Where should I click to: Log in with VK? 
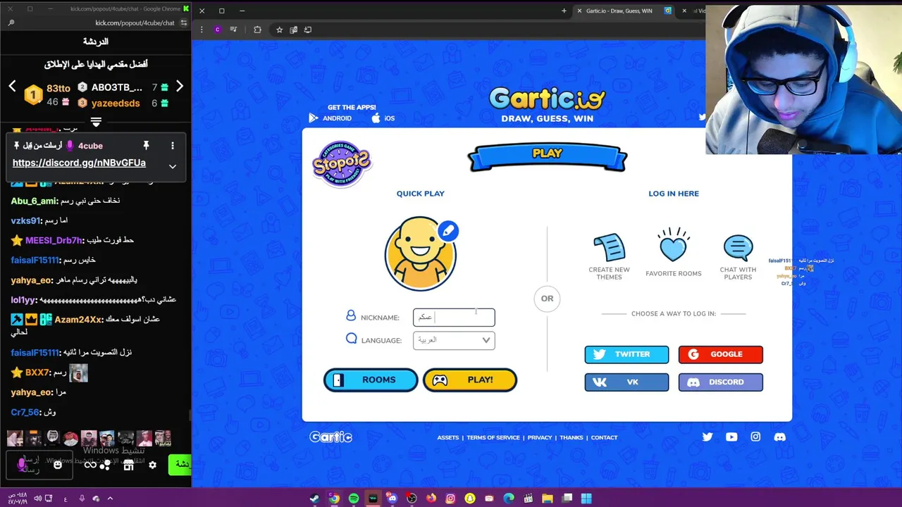point(626,382)
